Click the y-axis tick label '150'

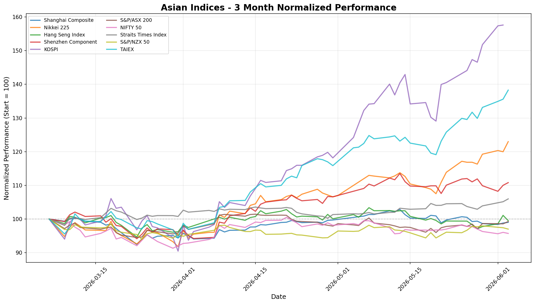pos(18,51)
